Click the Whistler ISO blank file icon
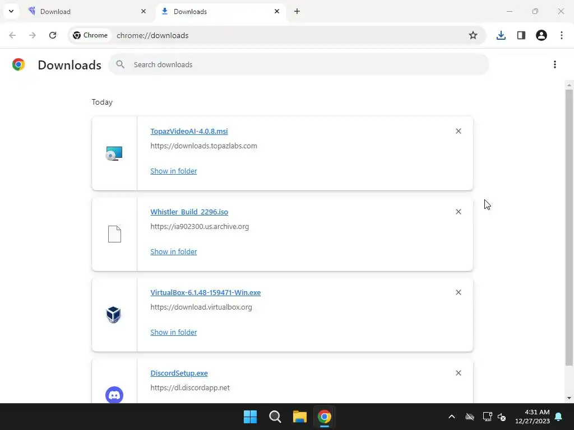 point(114,234)
